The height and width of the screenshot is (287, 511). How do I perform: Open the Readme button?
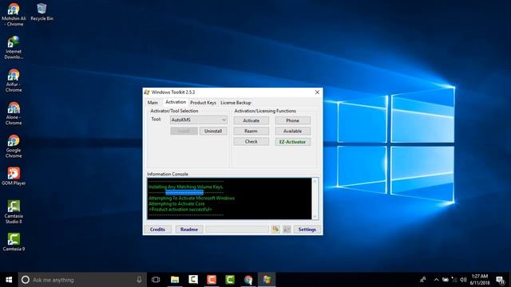click(x=189, y=230)
